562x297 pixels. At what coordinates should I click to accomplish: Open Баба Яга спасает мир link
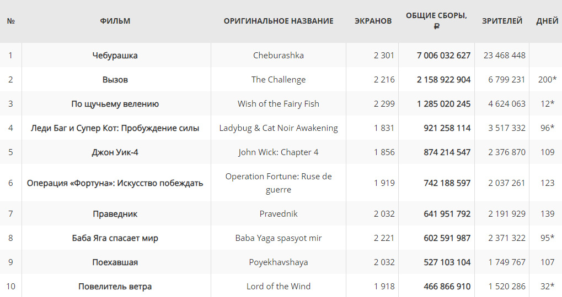115,238
